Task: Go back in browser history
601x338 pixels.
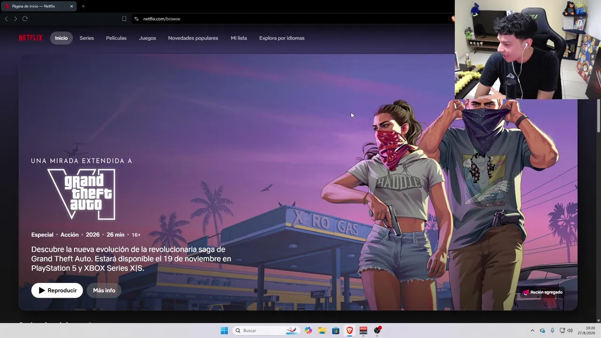Action: pyautogui.click(x=6, y=19)
